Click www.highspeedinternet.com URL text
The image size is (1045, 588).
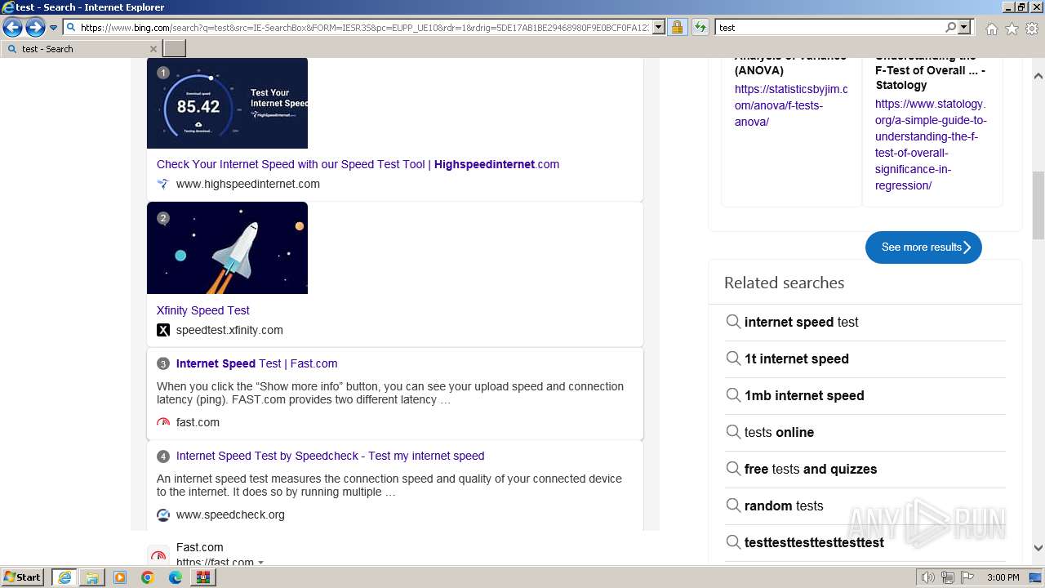point(248,184)
